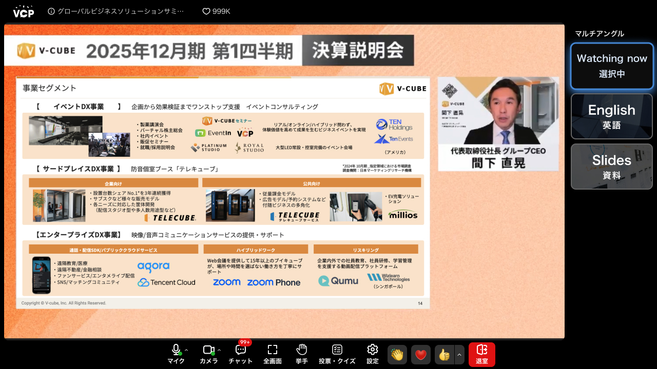Click the ROYAL STUDIO logo
Image resolution: width=657 pixels, height=369 pixels.
(x=249, y=148)
